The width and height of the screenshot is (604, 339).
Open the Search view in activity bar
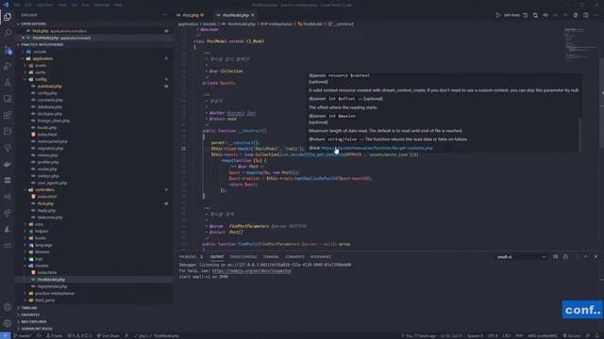pyautogui.click(x=8, y=33)
